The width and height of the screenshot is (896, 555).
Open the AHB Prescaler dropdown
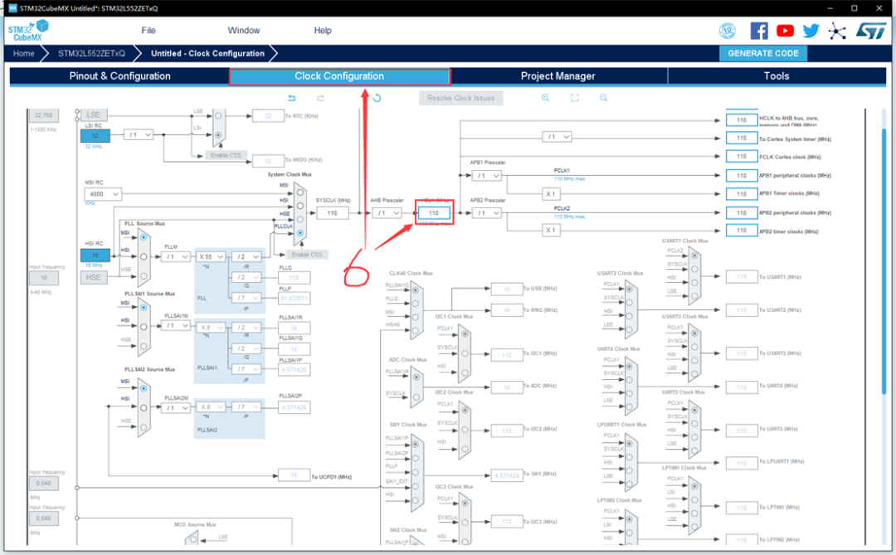tap(387, 213)
